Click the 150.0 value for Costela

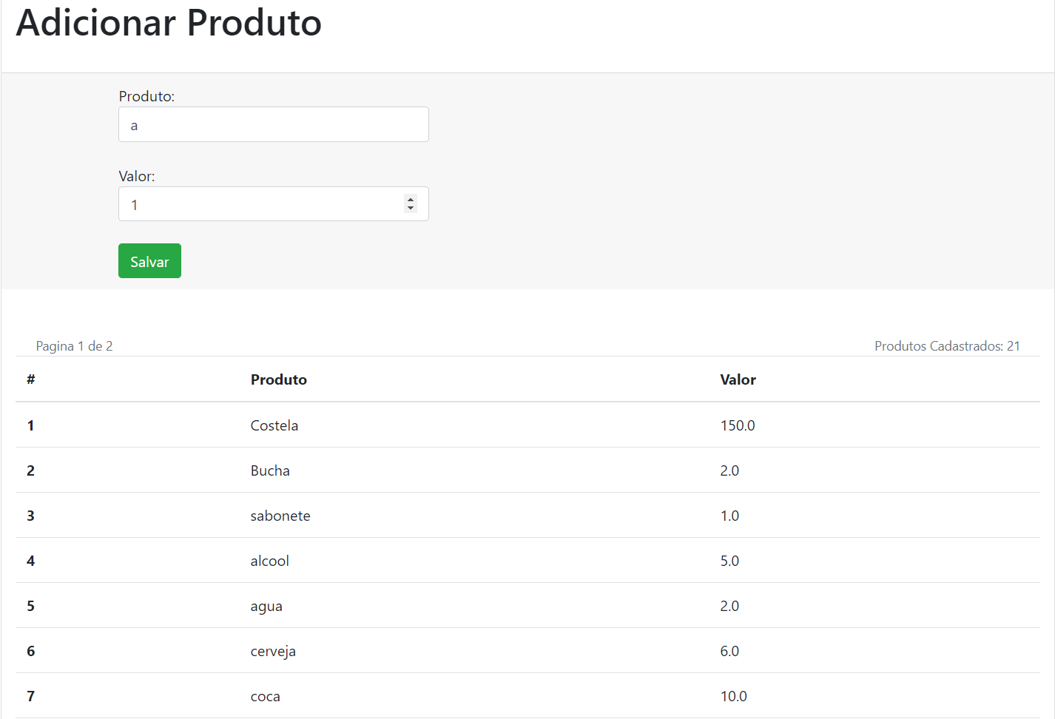[738, 425]
